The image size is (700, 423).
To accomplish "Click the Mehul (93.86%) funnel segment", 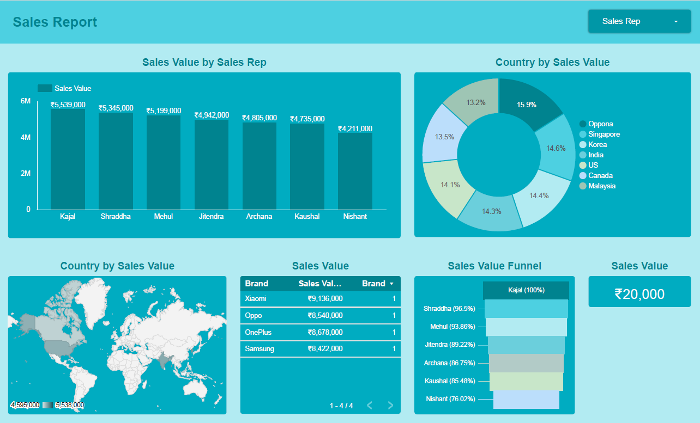I will [526, 327].
